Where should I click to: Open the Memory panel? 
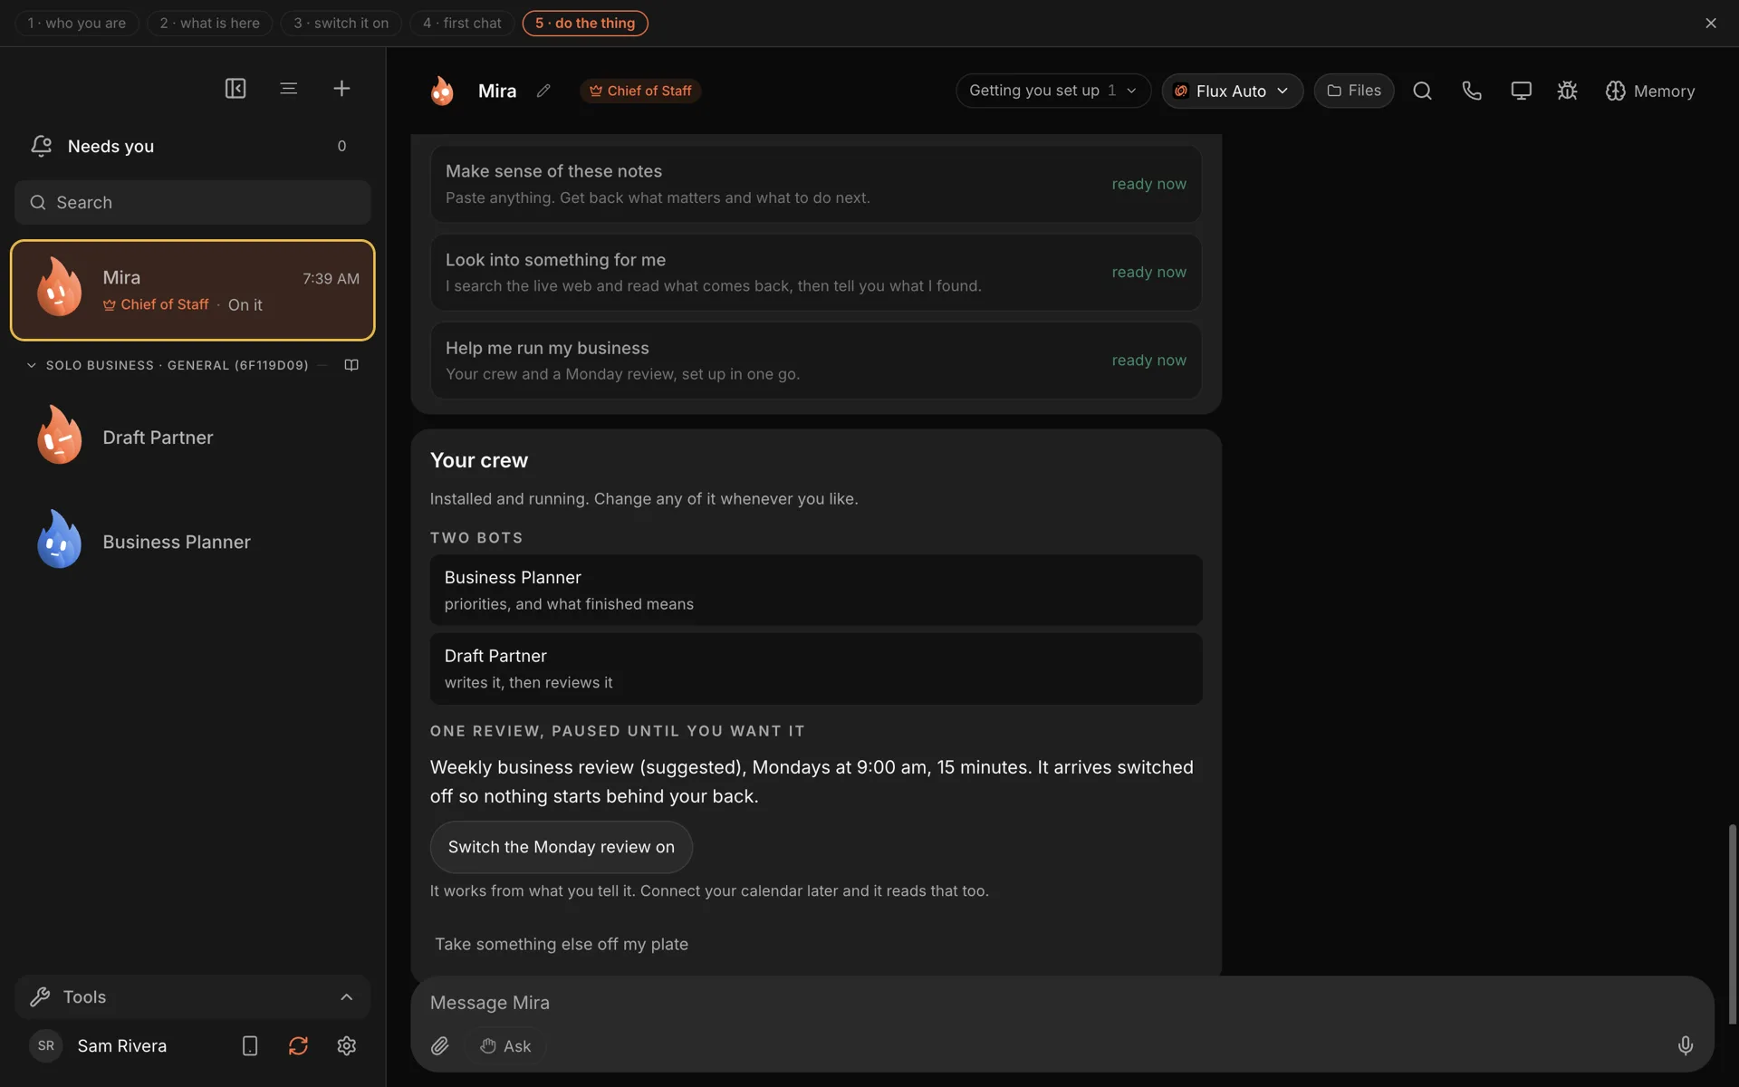(x=1650, y=91)
